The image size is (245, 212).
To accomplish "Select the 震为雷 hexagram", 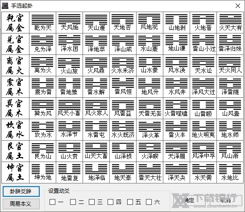I will [42, 87].
